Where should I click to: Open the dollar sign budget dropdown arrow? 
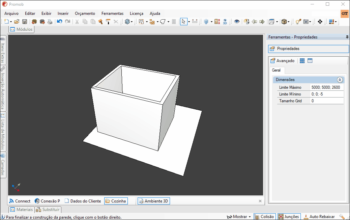pos(132,22)
